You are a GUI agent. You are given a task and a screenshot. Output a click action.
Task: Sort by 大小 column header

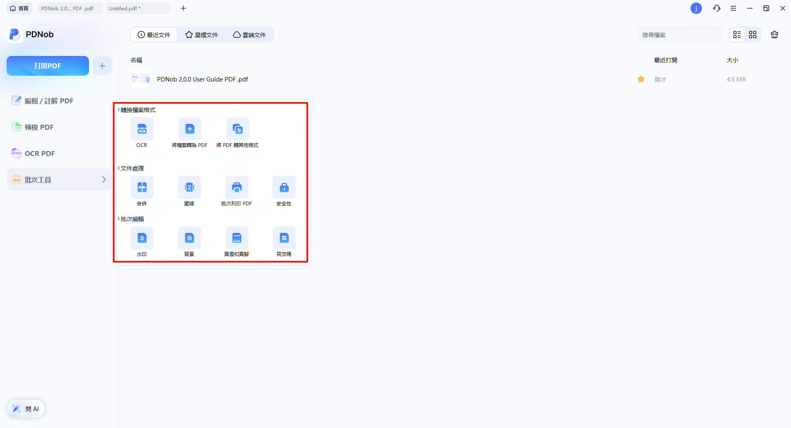click(732, 60)
